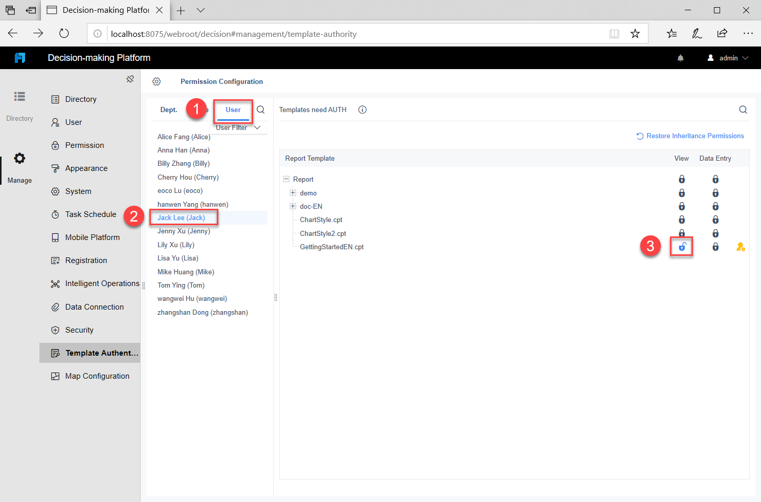Select the Data Connection section
Viewport: 761px width, 502px height.
tap(94, 307)
